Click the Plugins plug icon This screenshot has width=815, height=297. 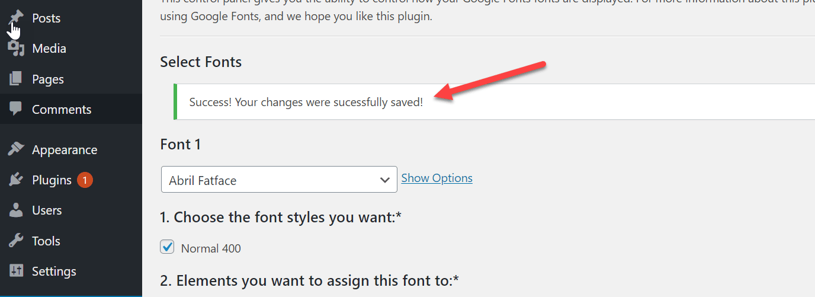[16, 180]
